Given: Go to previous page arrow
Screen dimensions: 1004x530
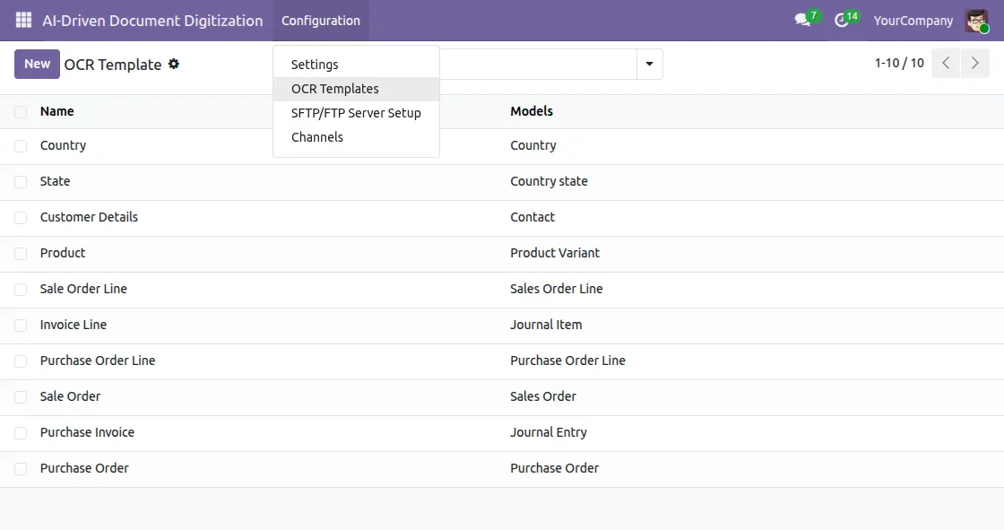Looking at the screenshot, I should 946,64.
